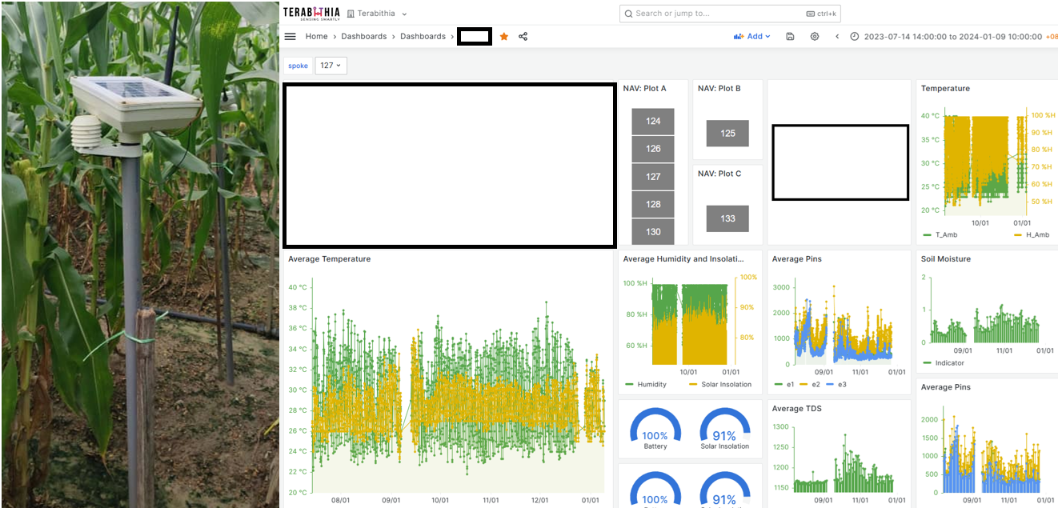
Task: Open the spoke 127 variable dropdown
Action: pos(331,66)
